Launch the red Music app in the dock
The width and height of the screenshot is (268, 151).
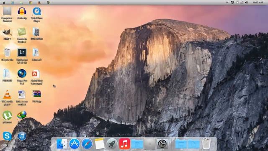pos(124,143)
